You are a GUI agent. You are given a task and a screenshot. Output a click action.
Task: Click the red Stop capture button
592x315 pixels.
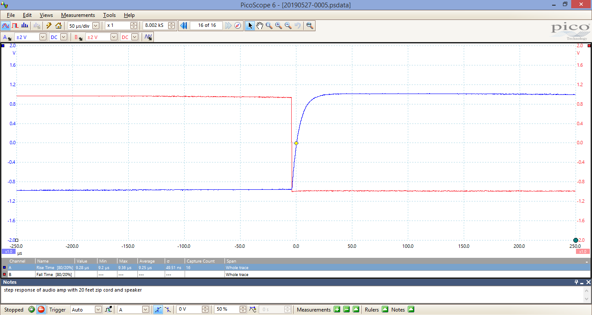41,309
